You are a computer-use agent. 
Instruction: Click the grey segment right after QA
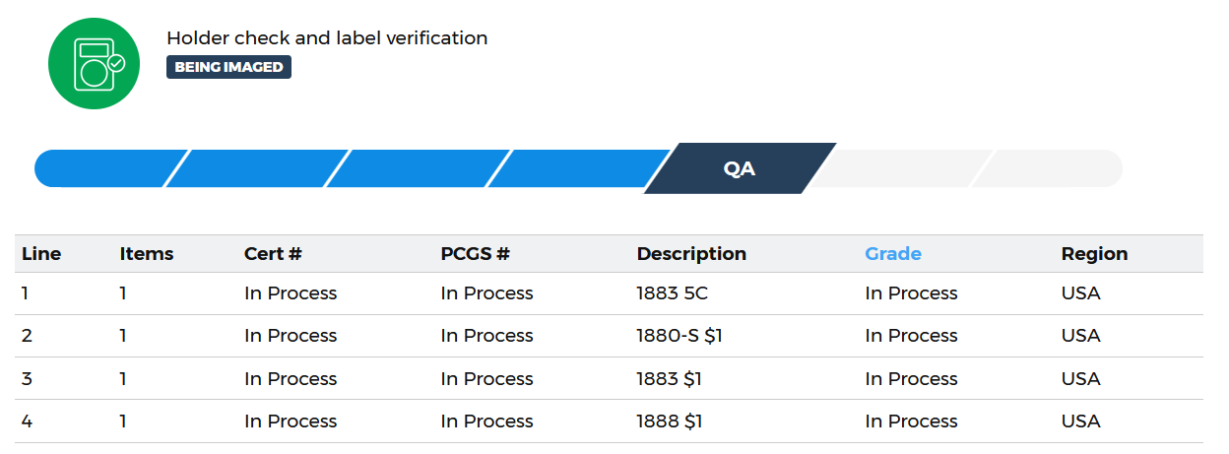[x=899, y=168]
